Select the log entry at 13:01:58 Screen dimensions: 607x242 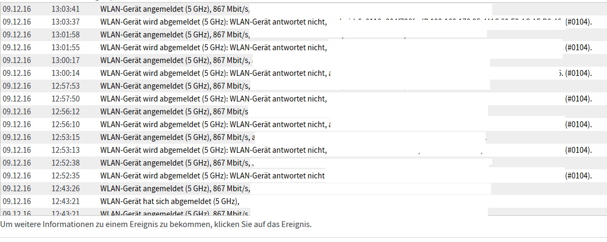(175, 35)
